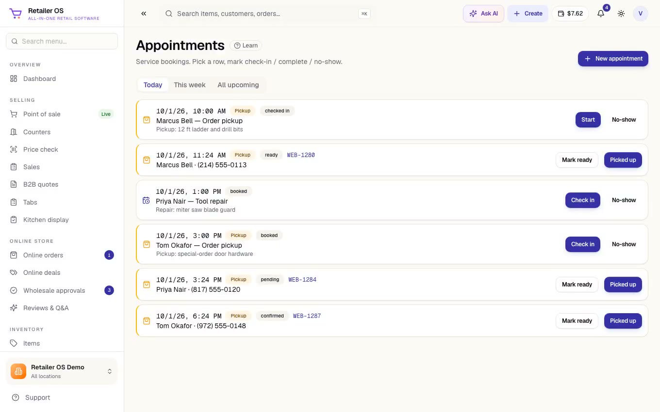Collapse the sidebar with double-chevron icon
Image resolution: width=660 pixels, height=412 pixels.
tap(144, 14)
